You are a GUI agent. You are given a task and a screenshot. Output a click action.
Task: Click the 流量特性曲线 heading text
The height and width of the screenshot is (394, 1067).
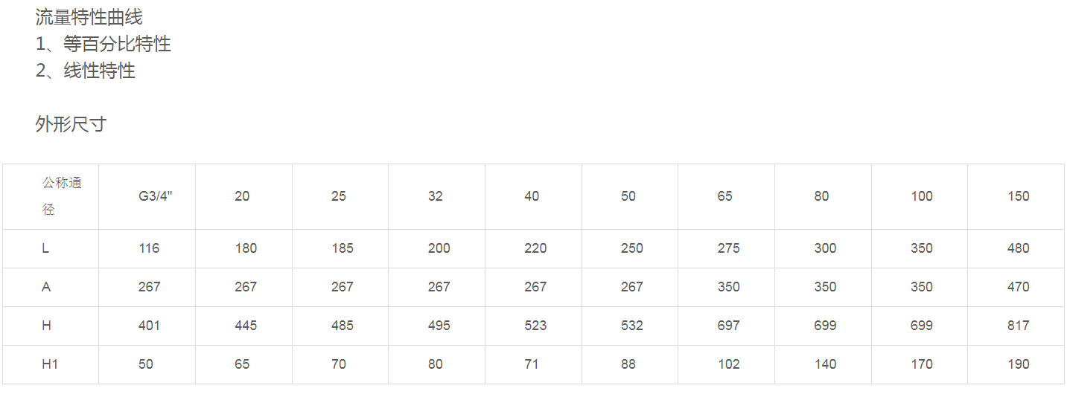click(x=89, y=17)
